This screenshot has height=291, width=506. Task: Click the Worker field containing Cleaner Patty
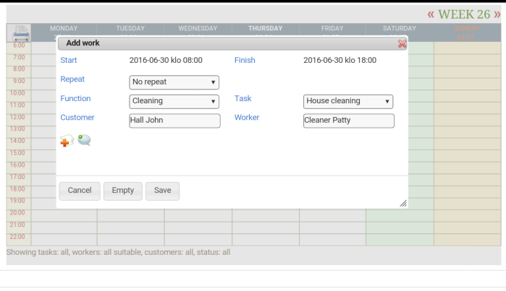click(x=348, y=121)
